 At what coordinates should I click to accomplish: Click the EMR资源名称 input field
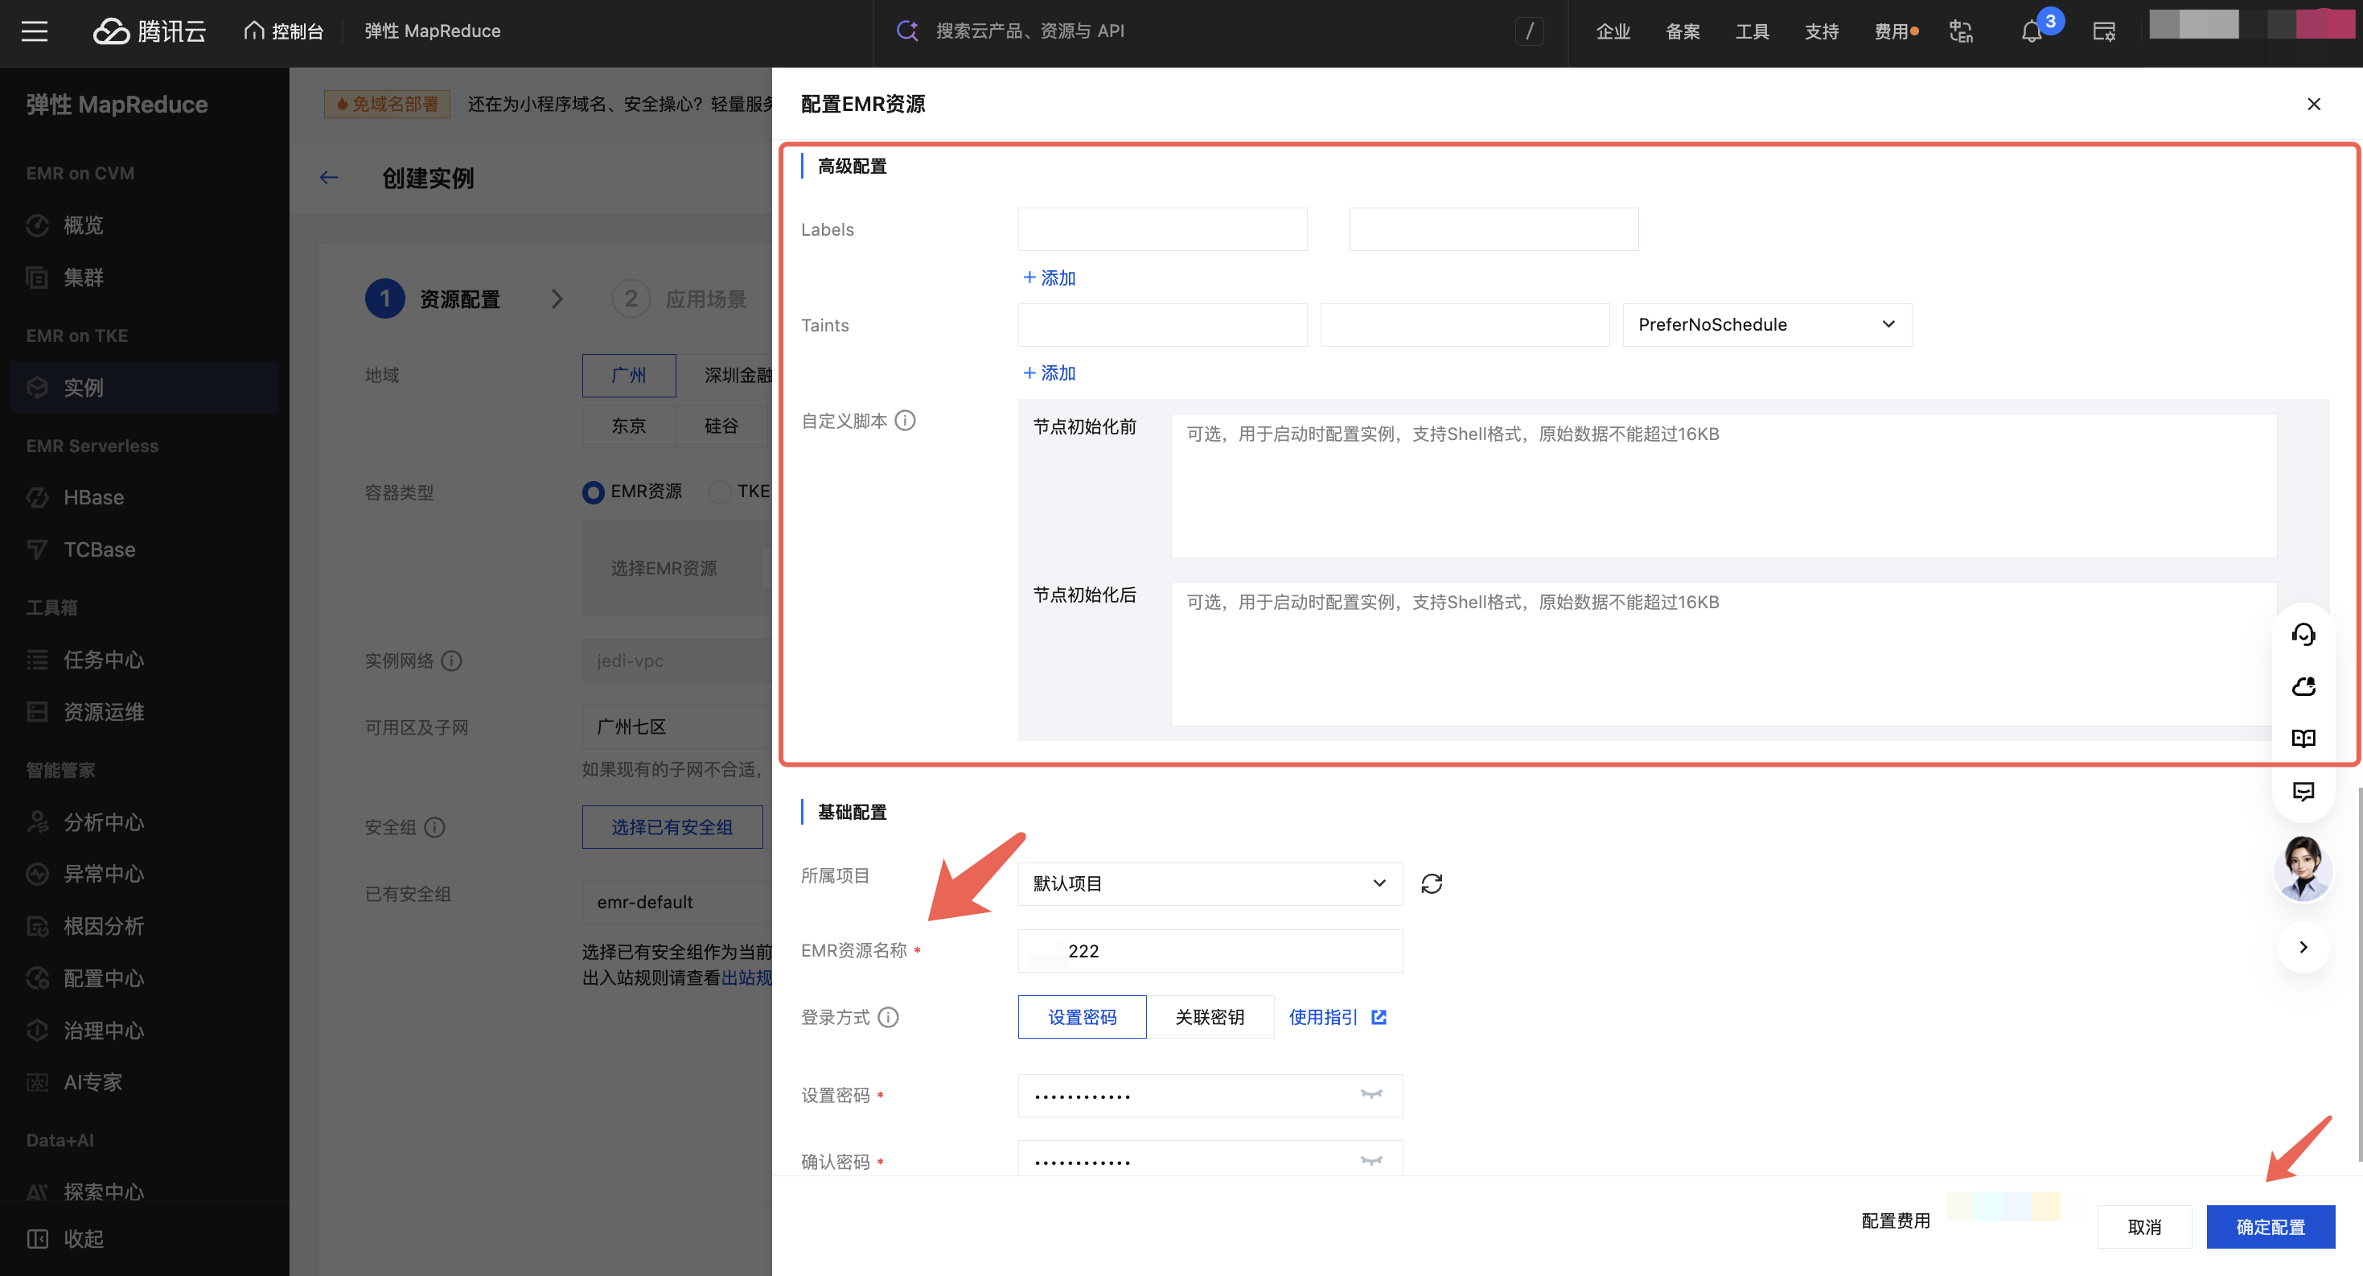point(1210,951)
